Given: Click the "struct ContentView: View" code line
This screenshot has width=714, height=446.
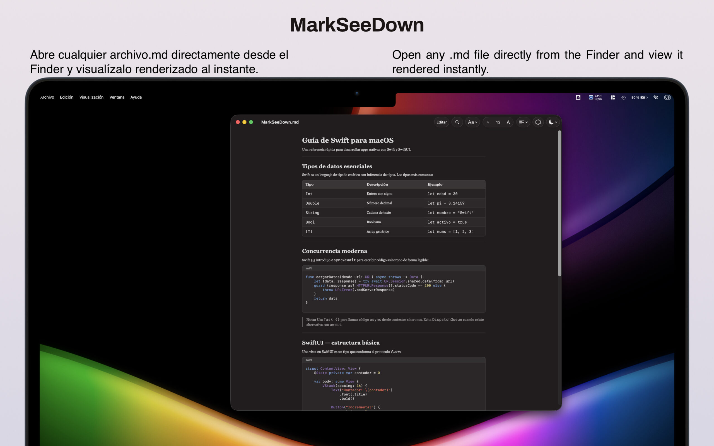Looking at the screenshot, I should [333, 369].
